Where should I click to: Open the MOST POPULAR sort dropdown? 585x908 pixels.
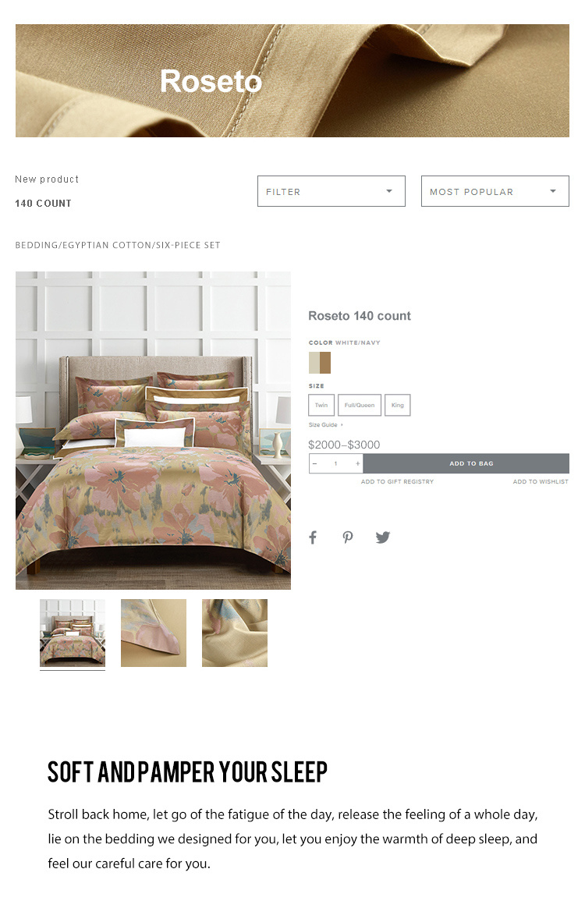(x=495, y=191)
